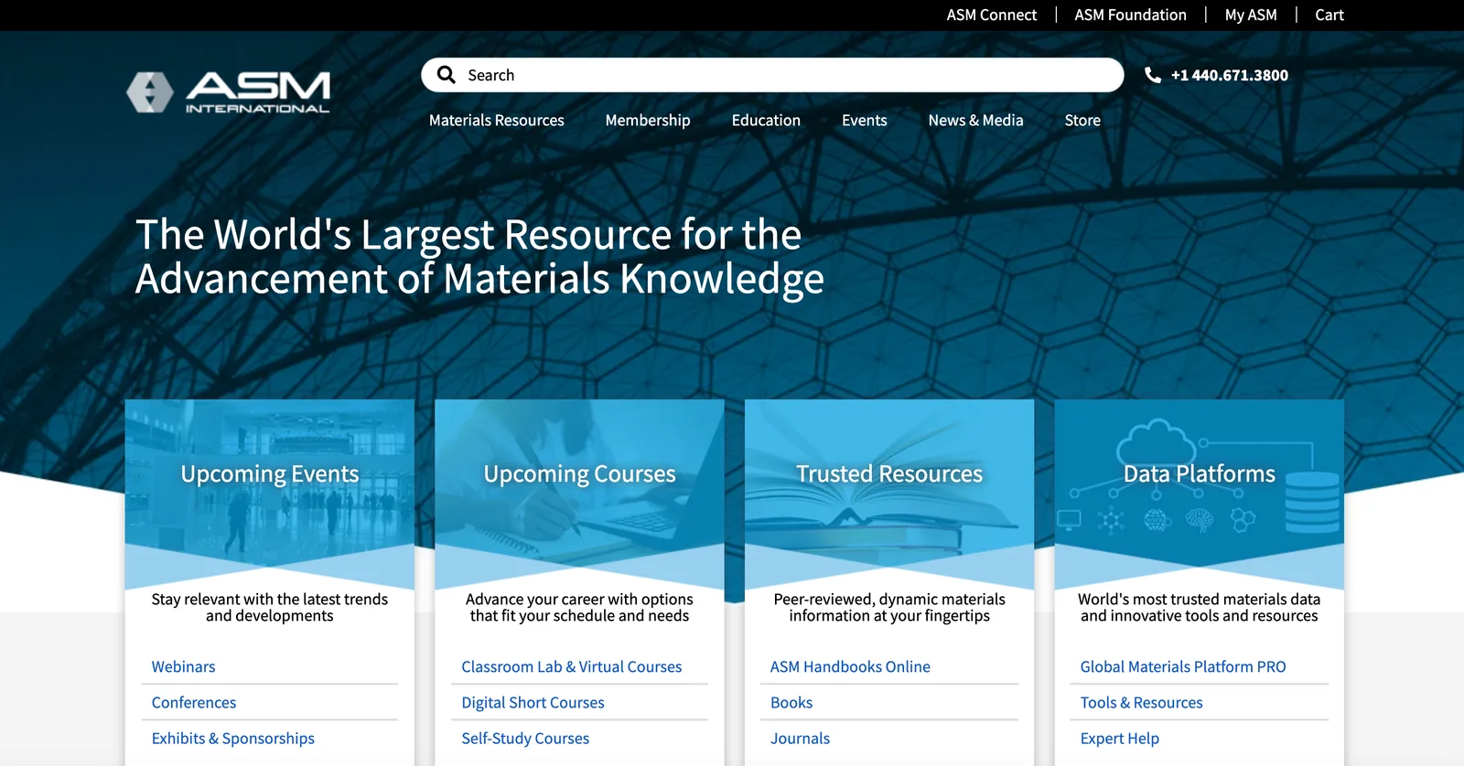Image resolution: width=1464 pixels, height=766 pixels.
Task: Open Books link
Action: point(791,702)
